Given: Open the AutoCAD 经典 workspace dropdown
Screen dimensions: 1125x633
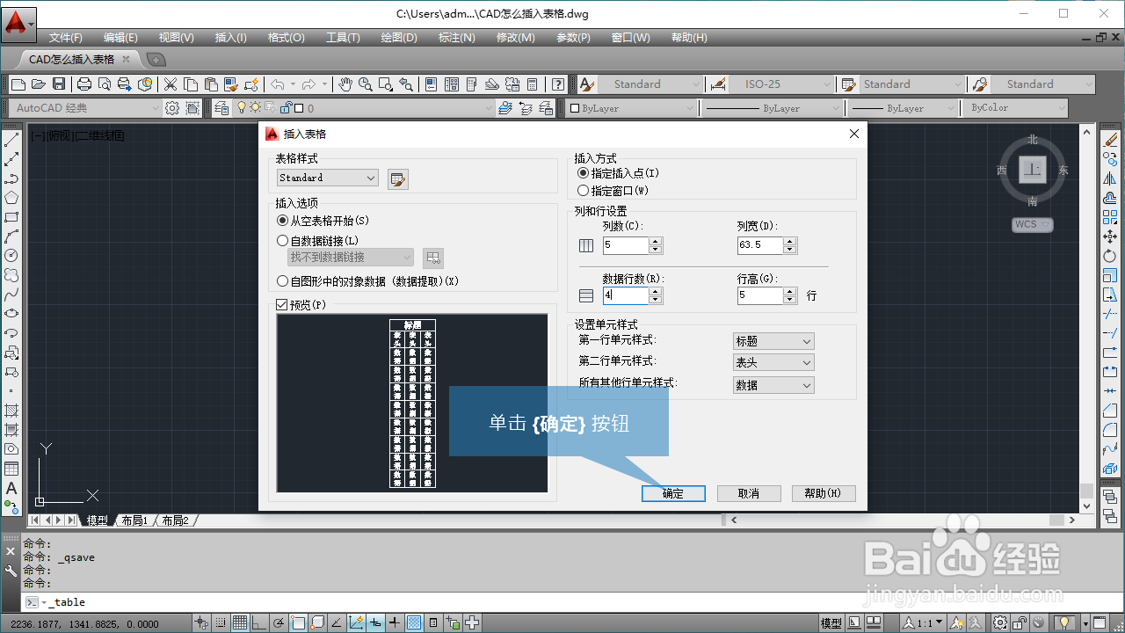Looking at the screenshot, I should pos(86,108).
